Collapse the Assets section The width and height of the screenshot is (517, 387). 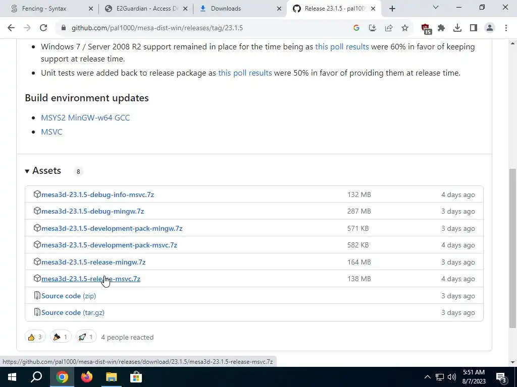(43, 171)
